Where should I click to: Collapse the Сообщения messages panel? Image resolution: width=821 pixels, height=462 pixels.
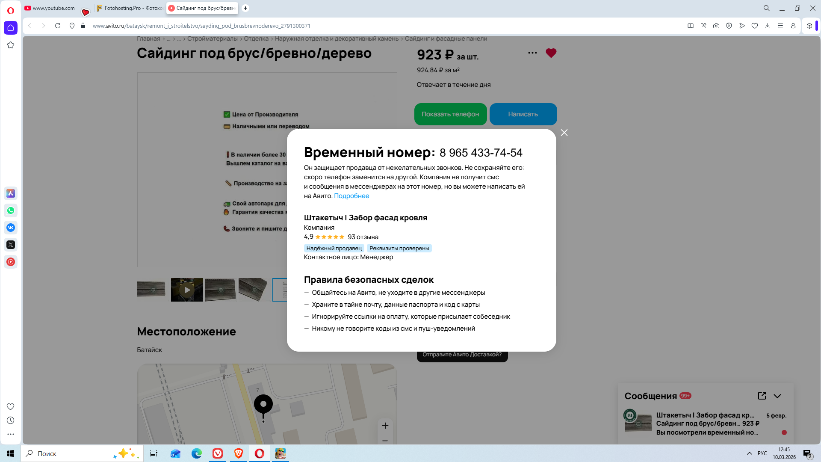coord(777,396)
